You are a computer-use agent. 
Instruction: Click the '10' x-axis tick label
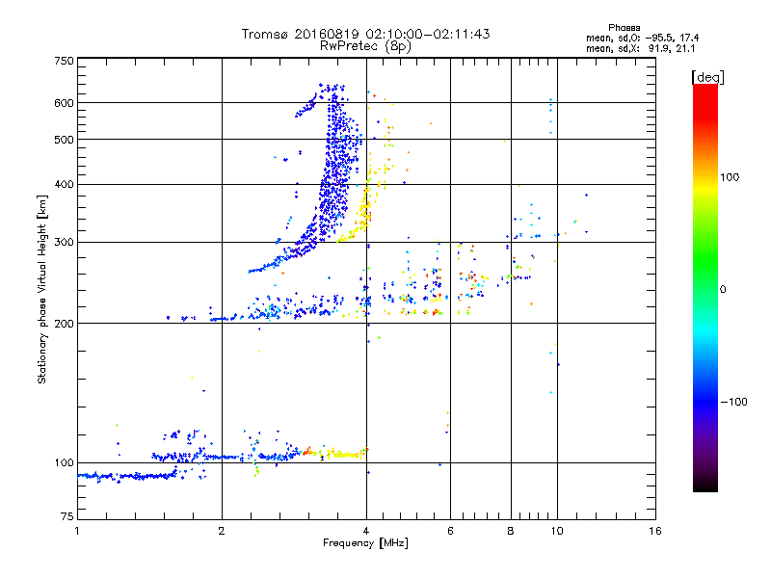(x=557, y=531)
